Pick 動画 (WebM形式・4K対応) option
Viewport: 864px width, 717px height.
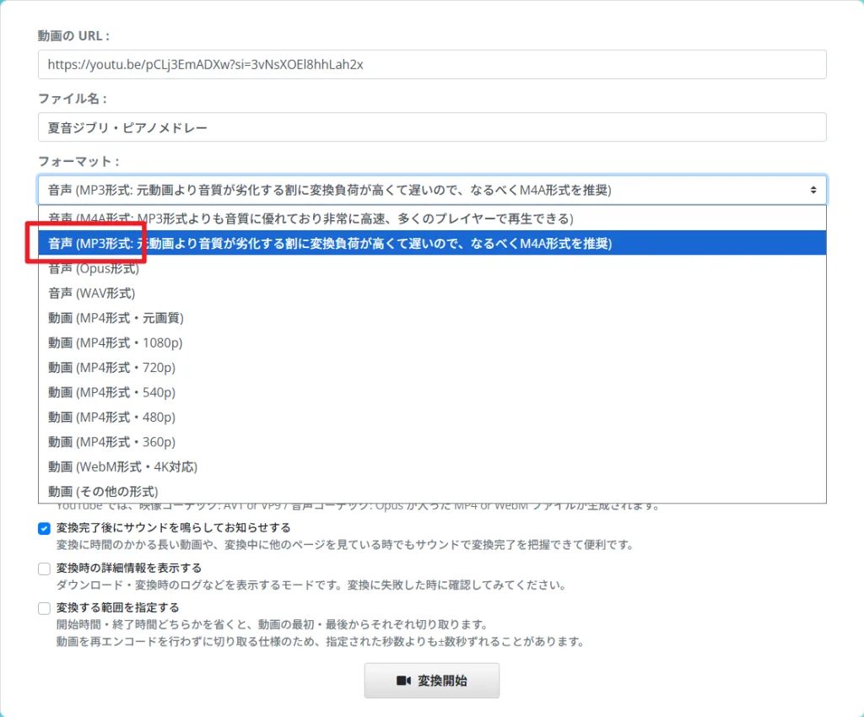pyautogui.click(x=432, y=466)
